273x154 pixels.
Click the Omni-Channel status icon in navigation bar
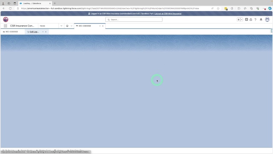67,26
